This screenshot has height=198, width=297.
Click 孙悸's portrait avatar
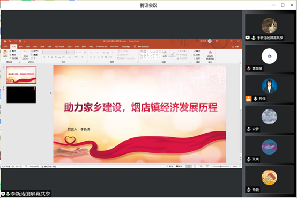pos(269,86)
